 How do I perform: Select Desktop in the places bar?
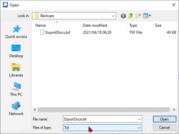[x=16, y=51]
